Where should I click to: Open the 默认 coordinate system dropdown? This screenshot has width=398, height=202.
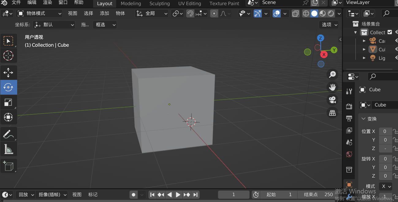tap(54, 25)
